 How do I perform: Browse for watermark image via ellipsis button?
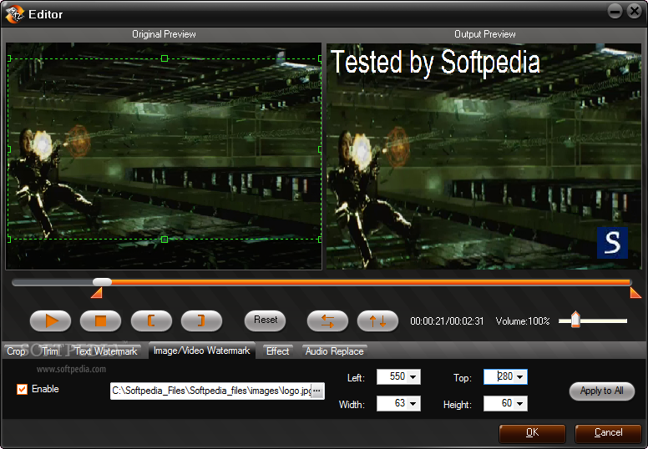pos(317,391)
